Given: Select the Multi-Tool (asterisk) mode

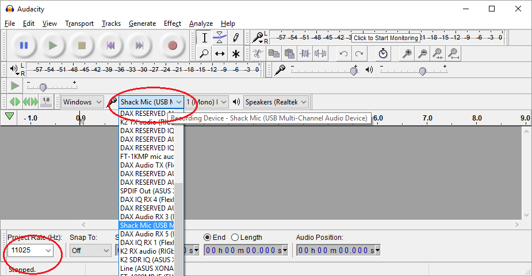Looking at the screenshot, I should point(236,53).
